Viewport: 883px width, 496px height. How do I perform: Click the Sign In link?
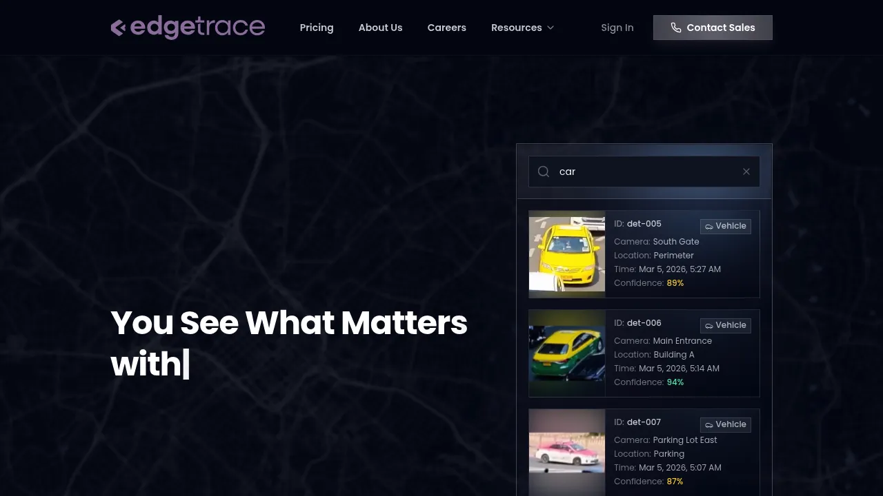pyautogui.click(x=617, y=28)
